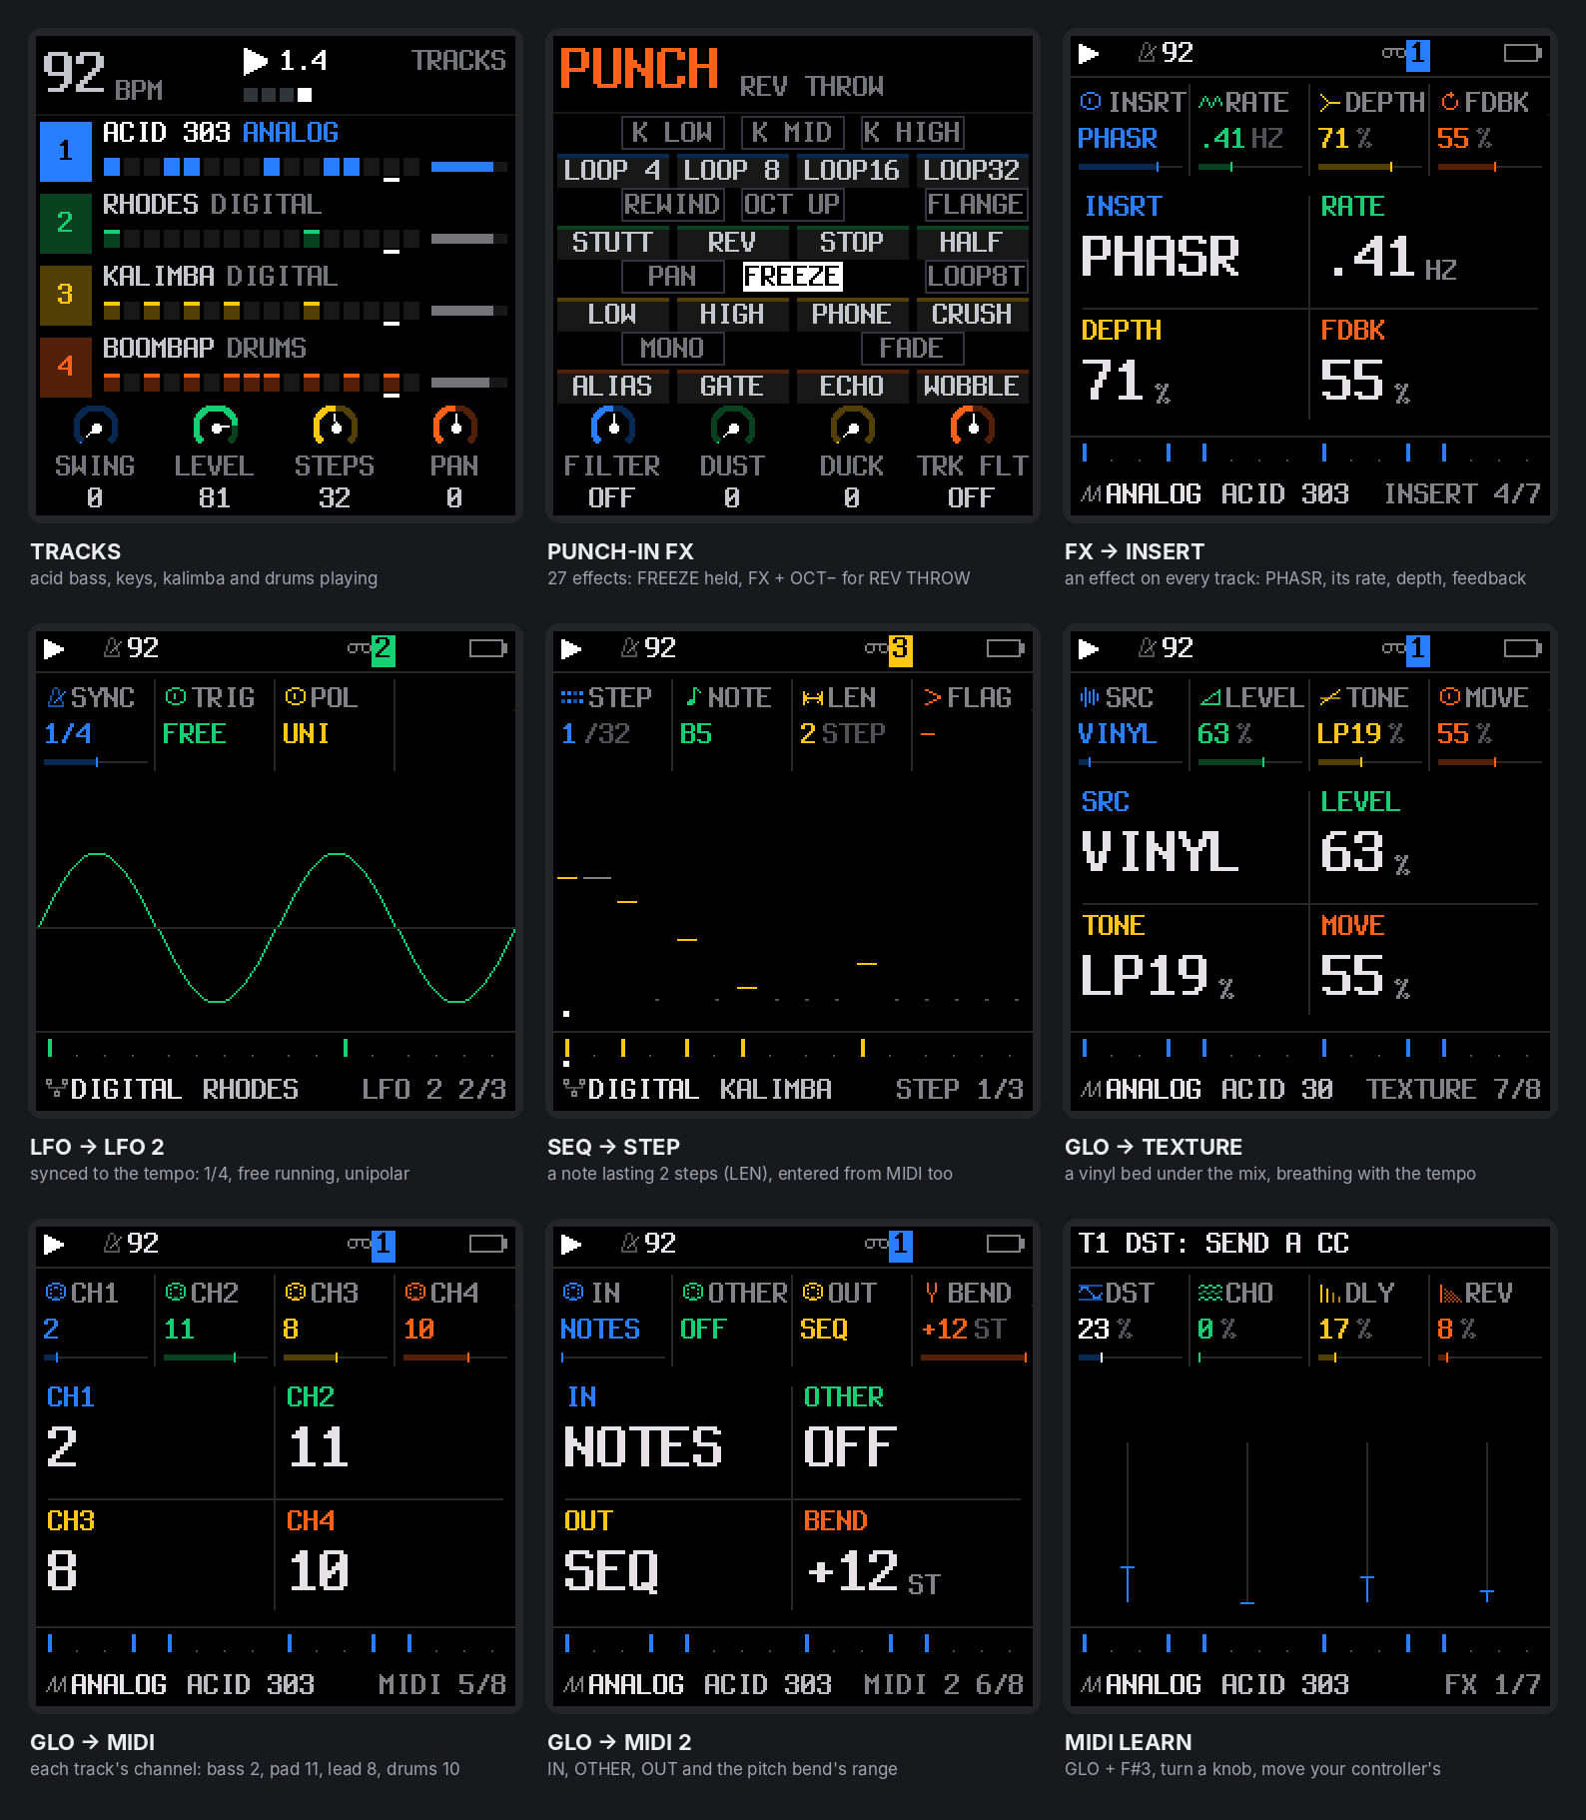Viewport: 1586px width, 1820px height.
Task: Click the FLANGE punch button
Action: pyautogui.click(x=976, y=204)
